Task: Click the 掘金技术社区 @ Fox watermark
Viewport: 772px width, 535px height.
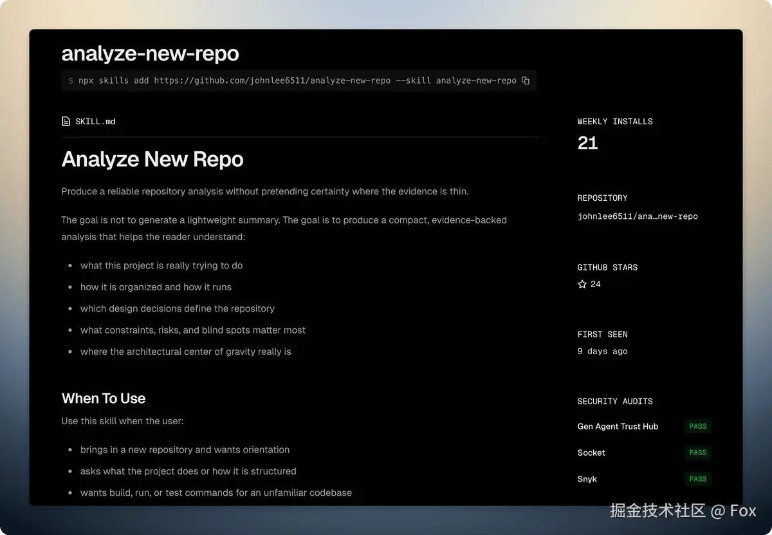Action: coord(683,511)
